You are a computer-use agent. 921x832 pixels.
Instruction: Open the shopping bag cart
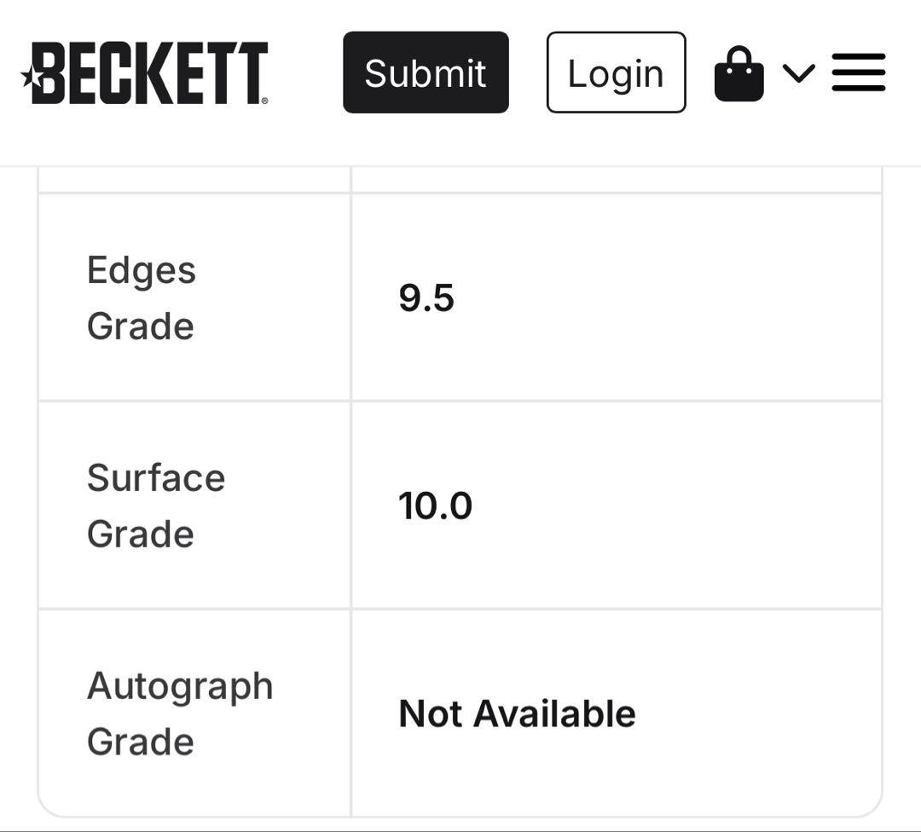(x=739, y=74)
